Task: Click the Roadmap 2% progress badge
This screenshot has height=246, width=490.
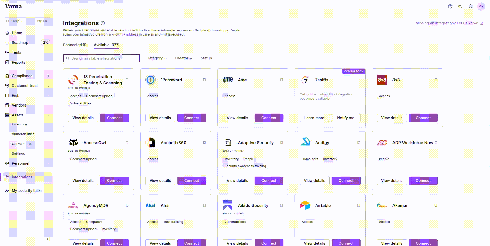Action: coord(46,43)
